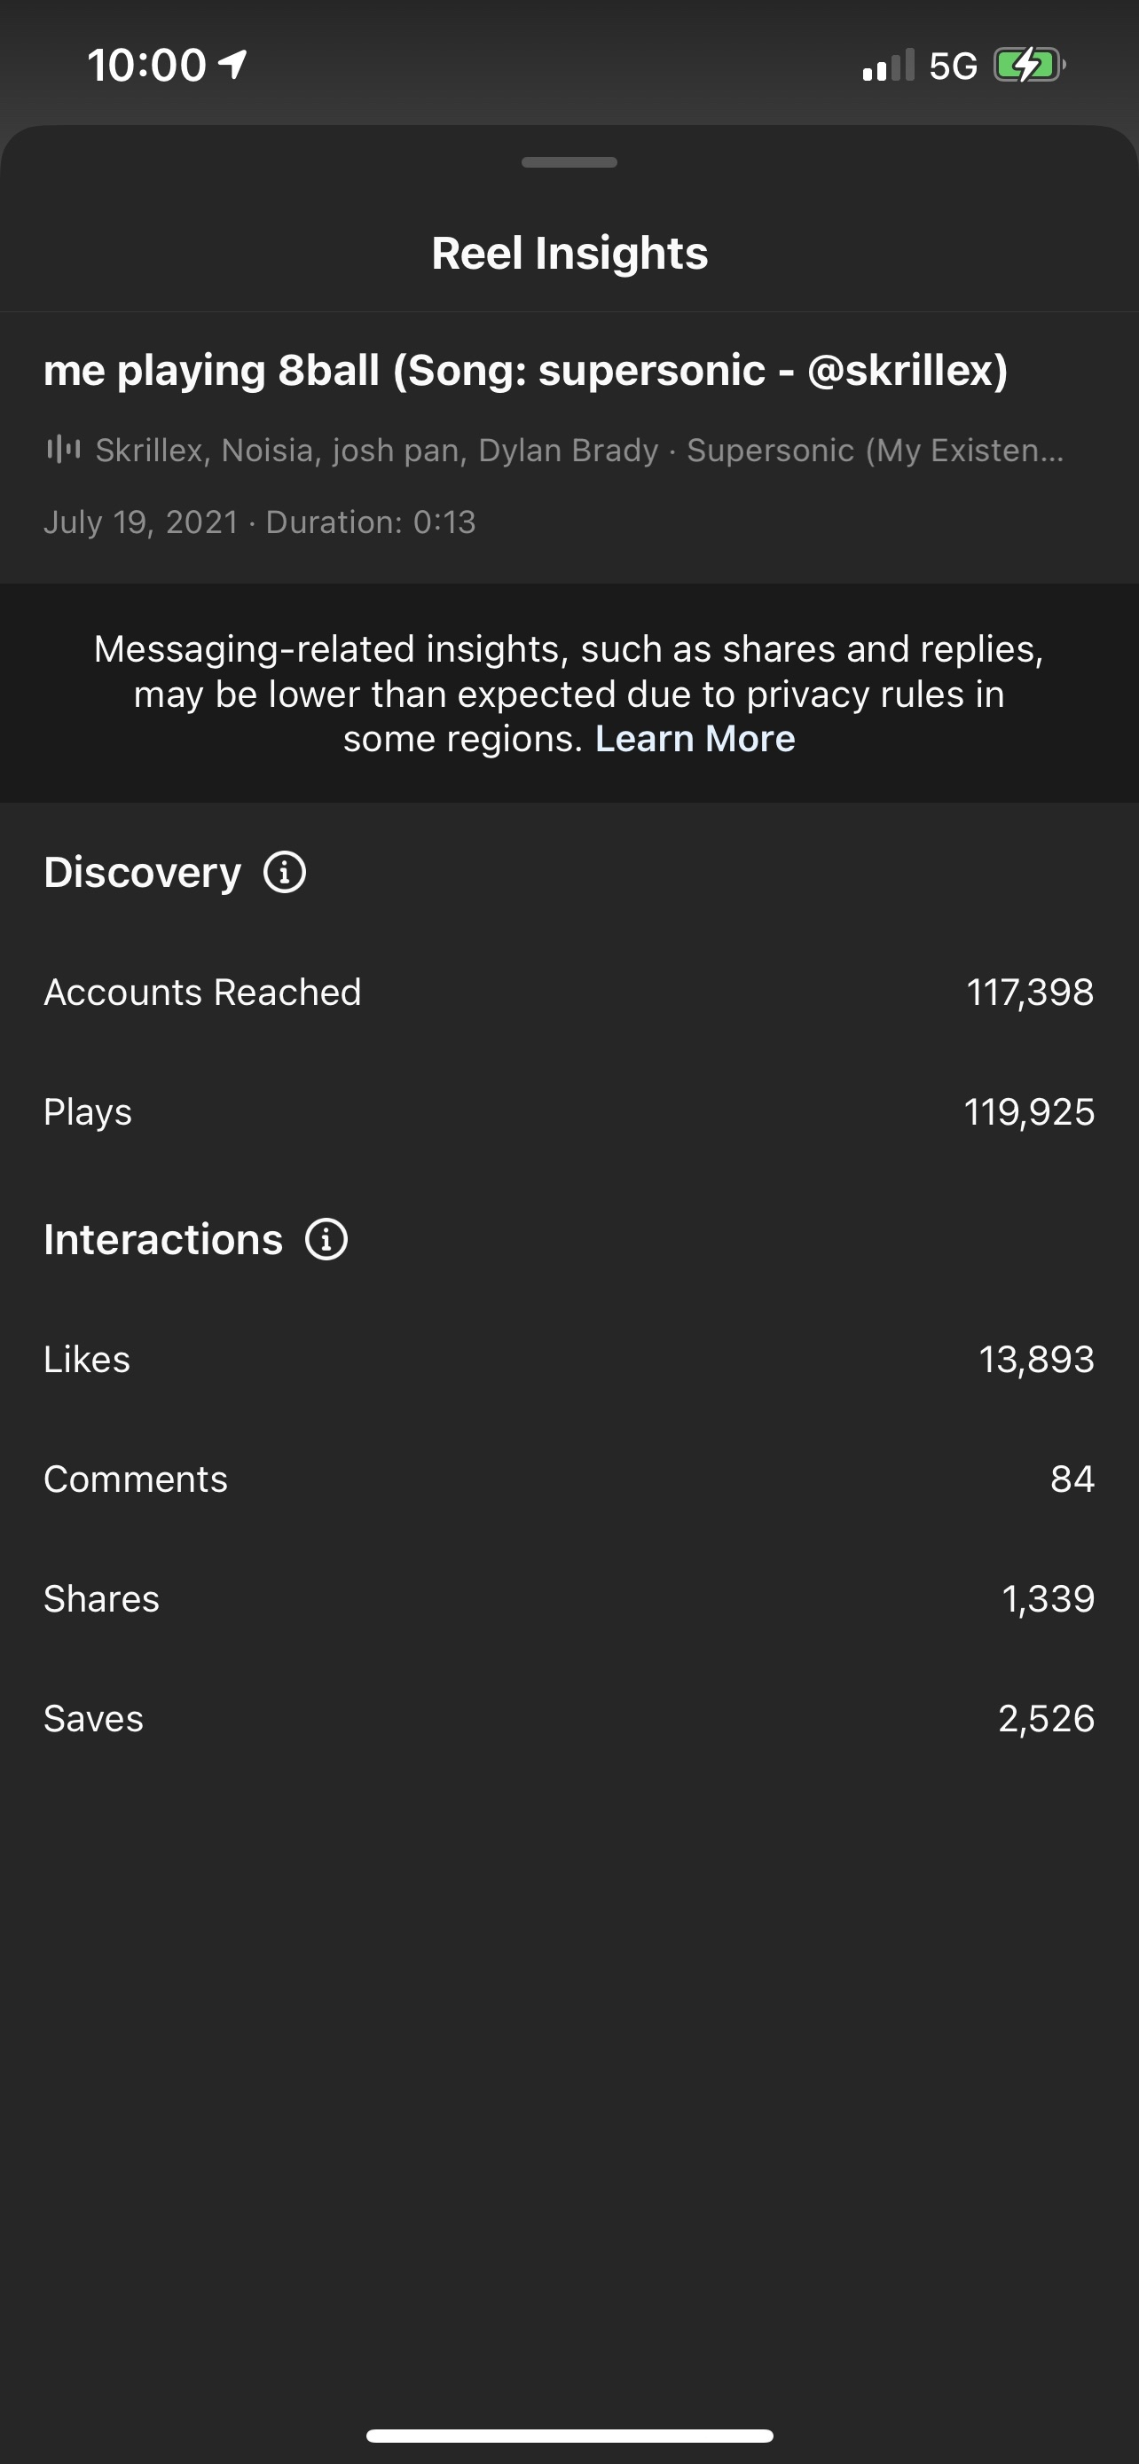
Task: Tap the audio waveform icon beside Skrillex
Action: coord(63,449)
